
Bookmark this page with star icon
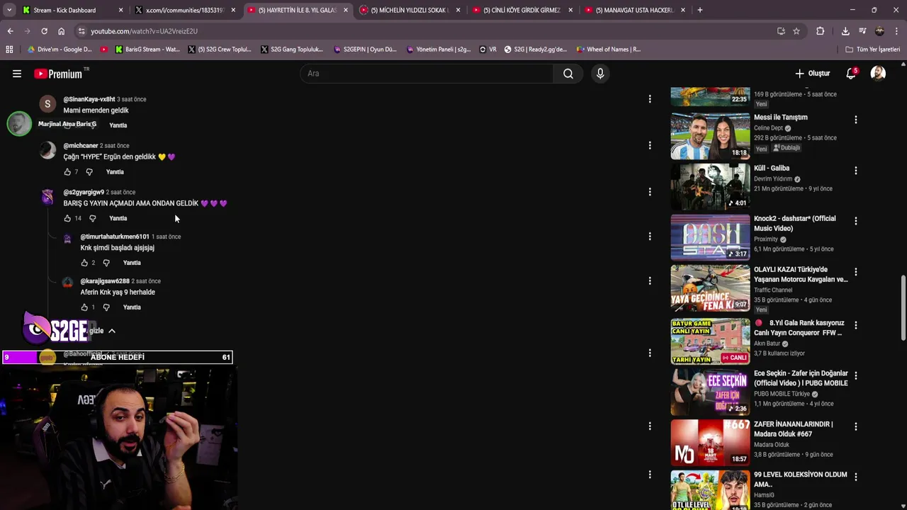coord(796,31)
